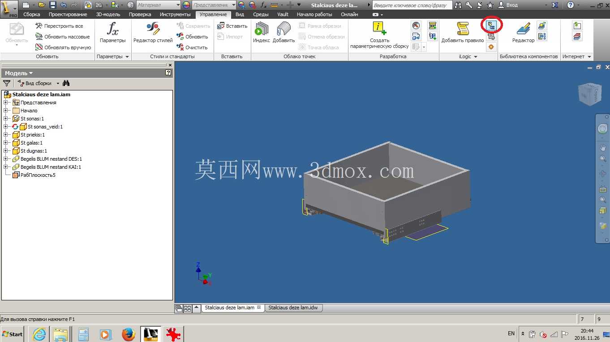Click the point cloud Индекс tool
Screen dimensions: 610x342
point(262,32)
